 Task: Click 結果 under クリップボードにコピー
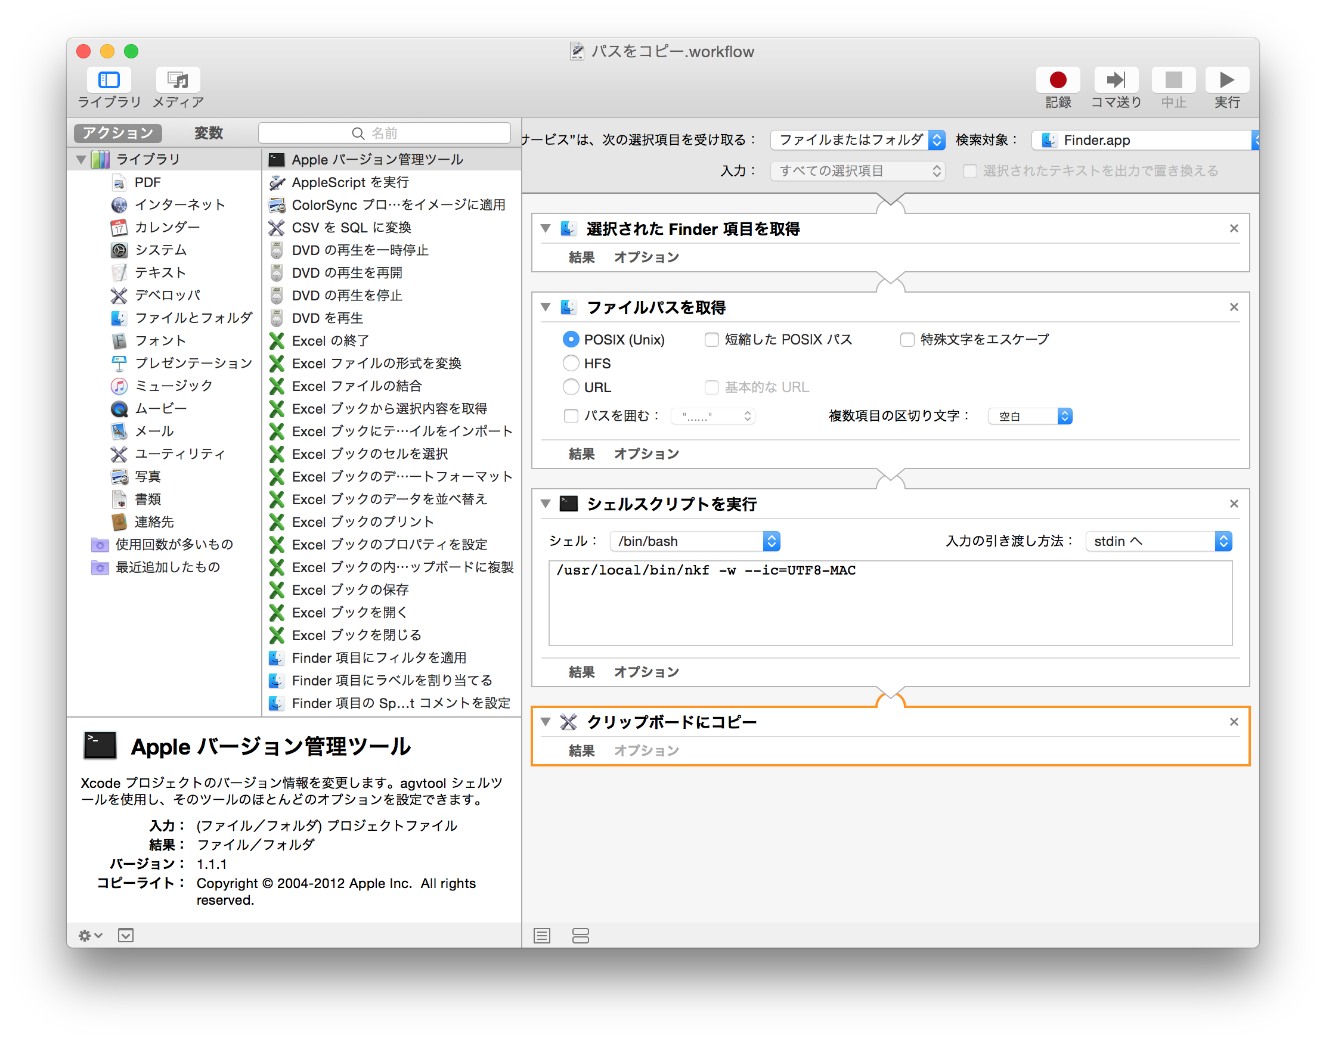point(581,750)
